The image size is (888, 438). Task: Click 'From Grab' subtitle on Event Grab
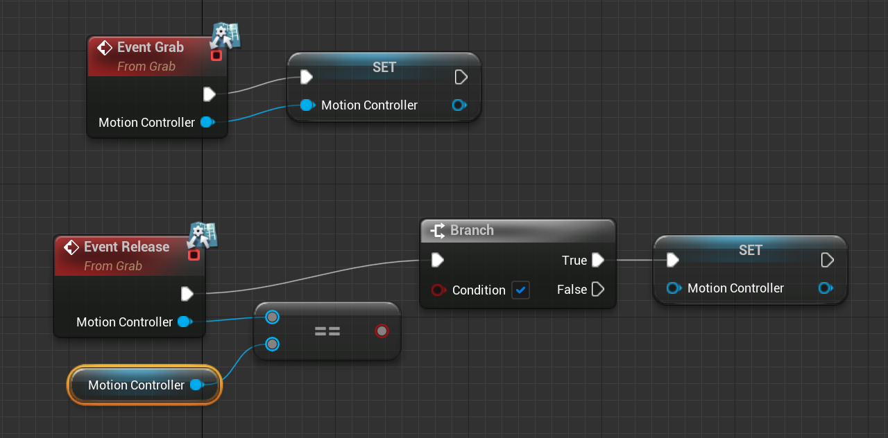[146, 67]
